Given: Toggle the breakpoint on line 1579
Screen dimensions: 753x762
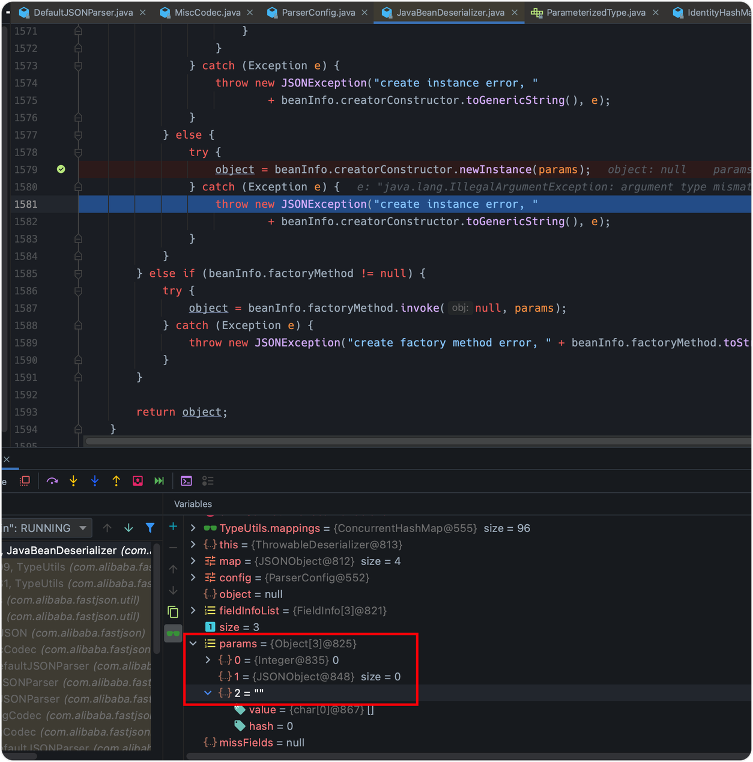Looking at the screenshot, I should click(x=61, y=169).
